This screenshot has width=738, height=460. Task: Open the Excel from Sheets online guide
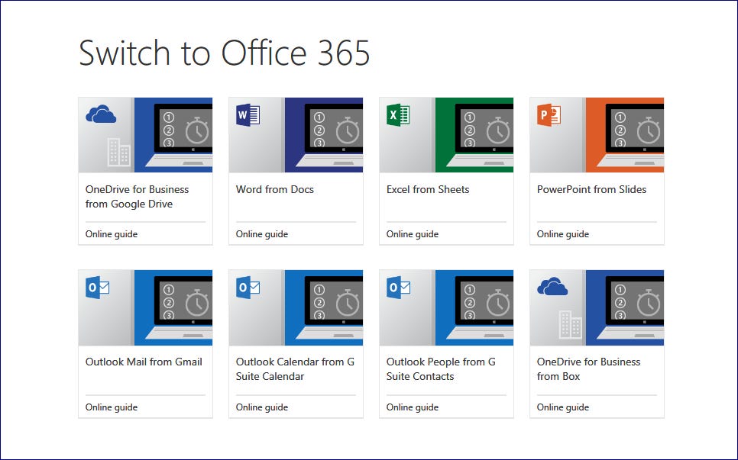[x=413, y=233]
